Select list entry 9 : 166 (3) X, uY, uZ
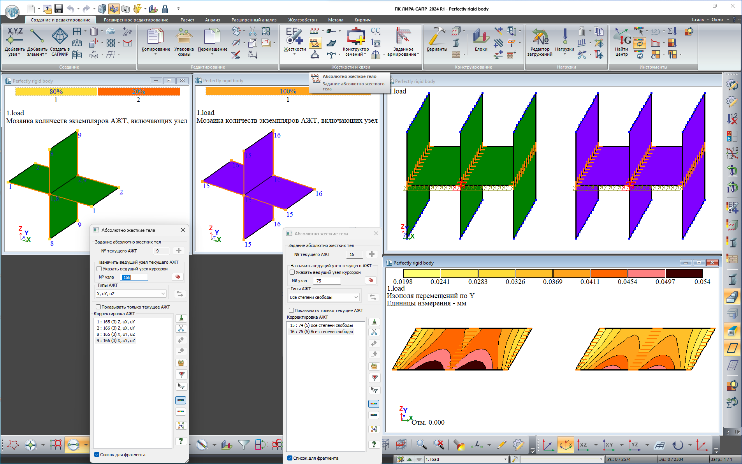 coord(116,341)
